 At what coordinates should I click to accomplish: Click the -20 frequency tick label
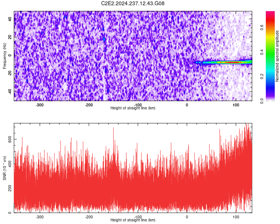tap(10, 74)
